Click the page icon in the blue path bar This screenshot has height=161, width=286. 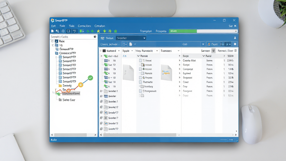pyautogui.click(x=131, y=44)
